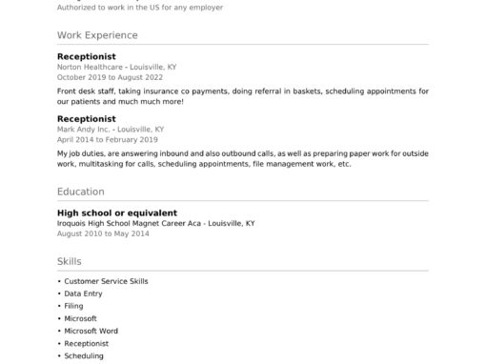Click the Data Entry skill item
The image size is (486, 364).
[83, 293]
